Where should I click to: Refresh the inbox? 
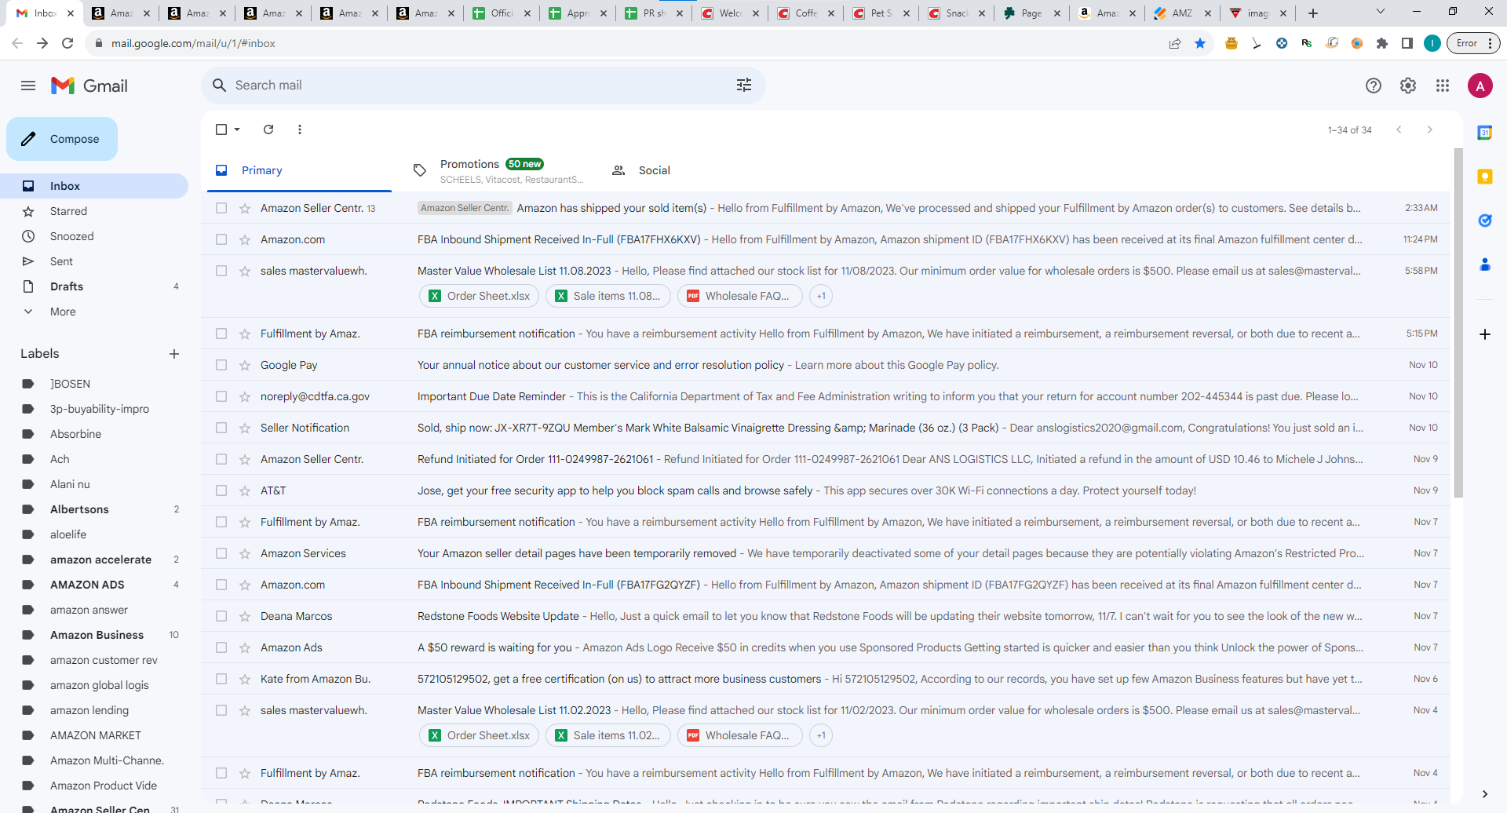click(x=268, y=129)
